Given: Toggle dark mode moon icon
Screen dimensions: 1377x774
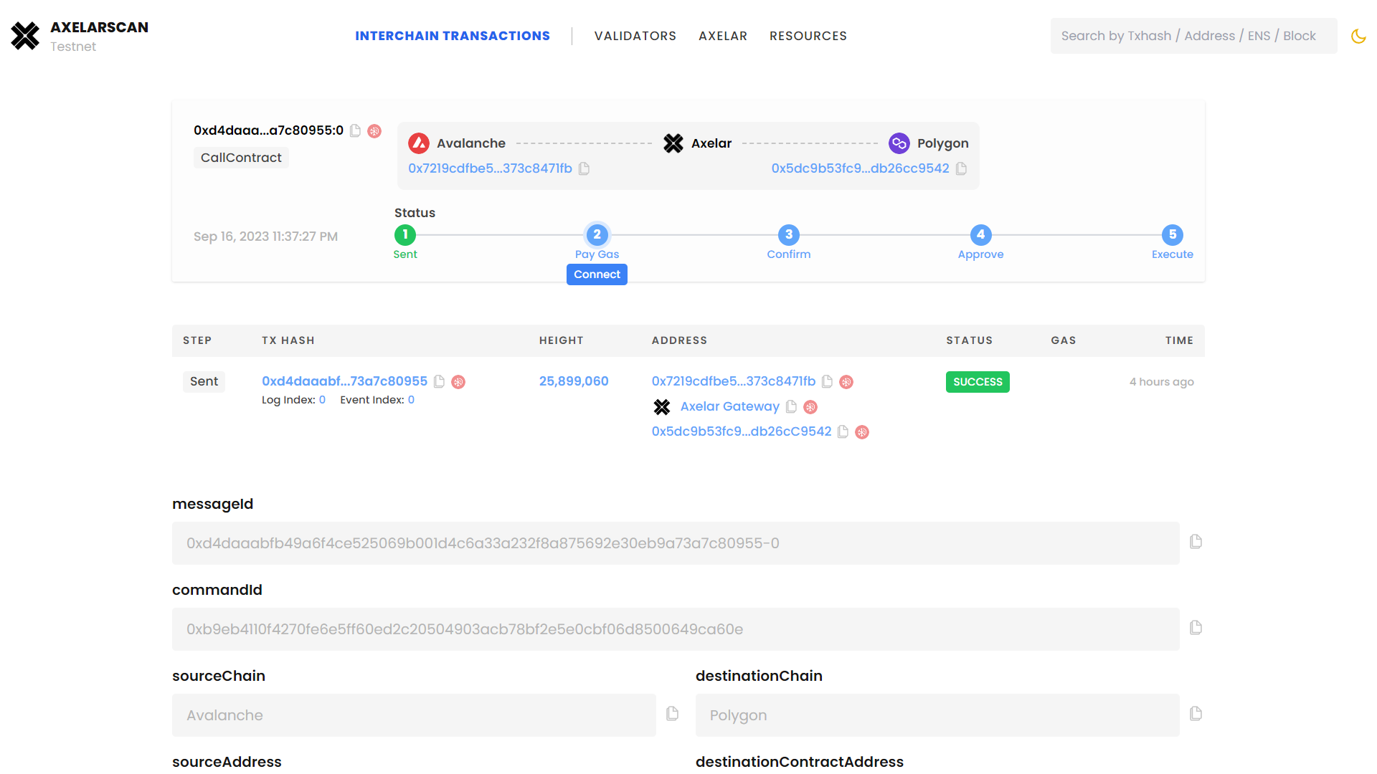Looking at the screenshot, I should pyautogui.click(x=1358, y=36).
